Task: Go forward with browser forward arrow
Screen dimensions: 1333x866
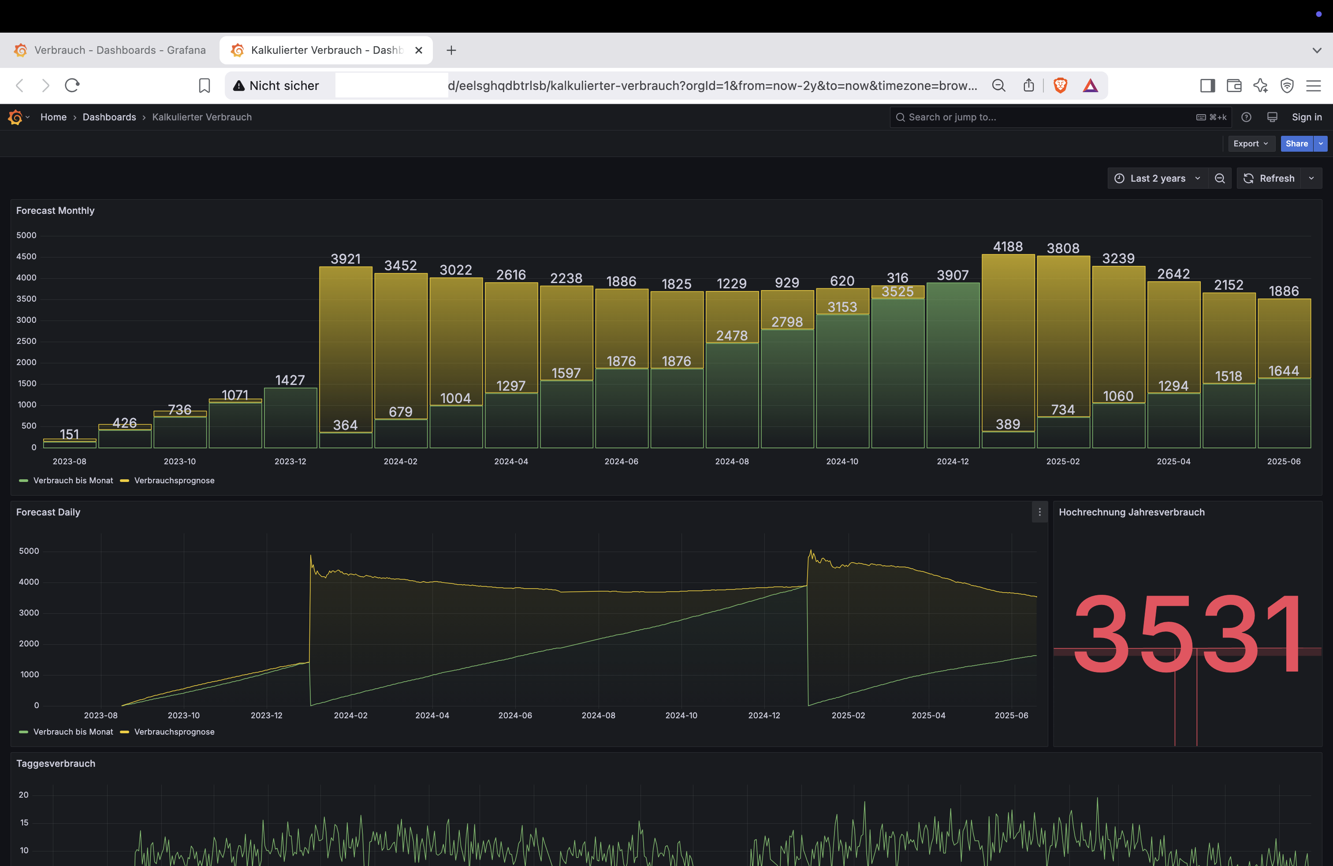Action: point(46,85)
